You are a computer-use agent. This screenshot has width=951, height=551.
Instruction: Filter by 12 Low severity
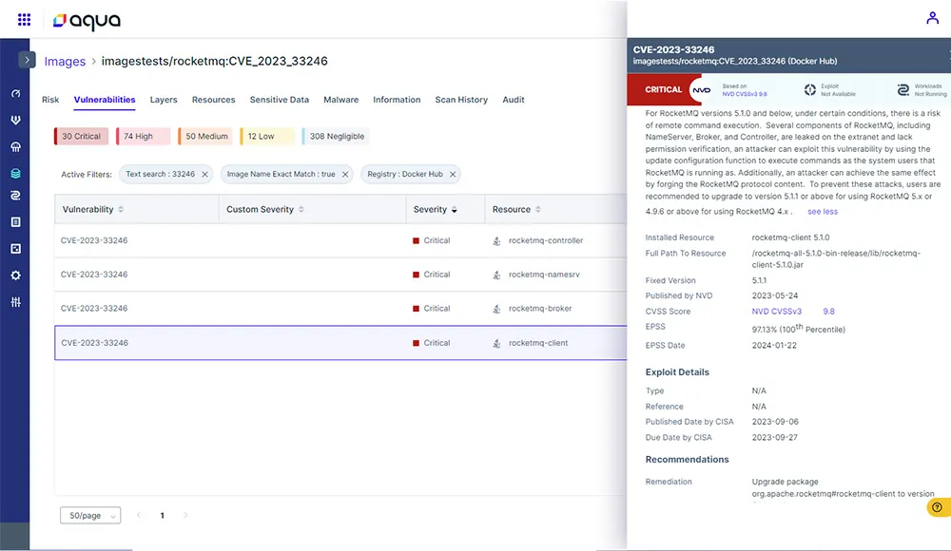(267, 137)
